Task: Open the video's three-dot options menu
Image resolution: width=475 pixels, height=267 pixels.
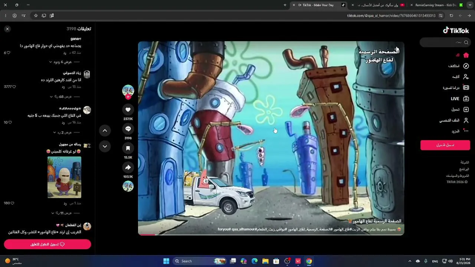Action: point(146,49)
